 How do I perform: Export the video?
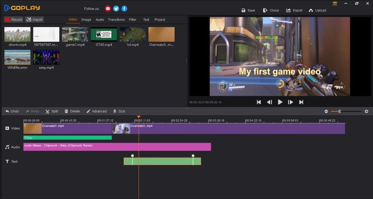[x=294, y=10]
